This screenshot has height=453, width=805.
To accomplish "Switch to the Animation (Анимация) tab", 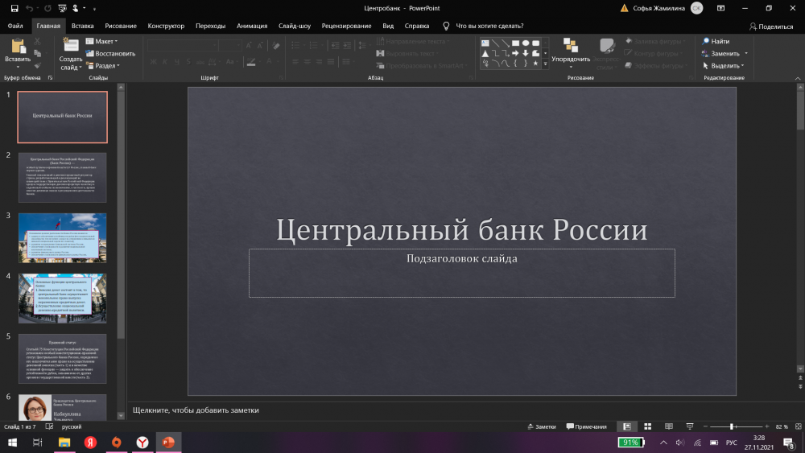I will [252, 26].
